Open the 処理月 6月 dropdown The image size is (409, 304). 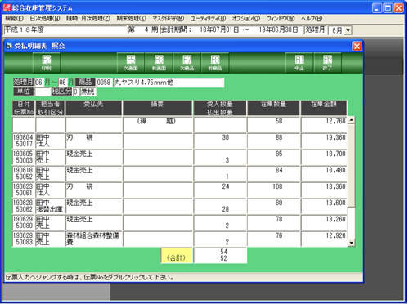(348, 30)
